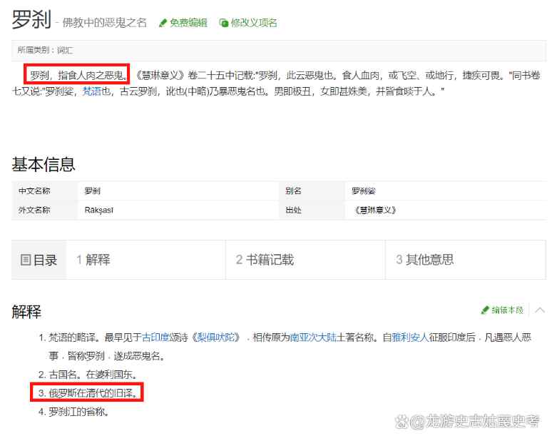Jump to section 1 解释

93,260
